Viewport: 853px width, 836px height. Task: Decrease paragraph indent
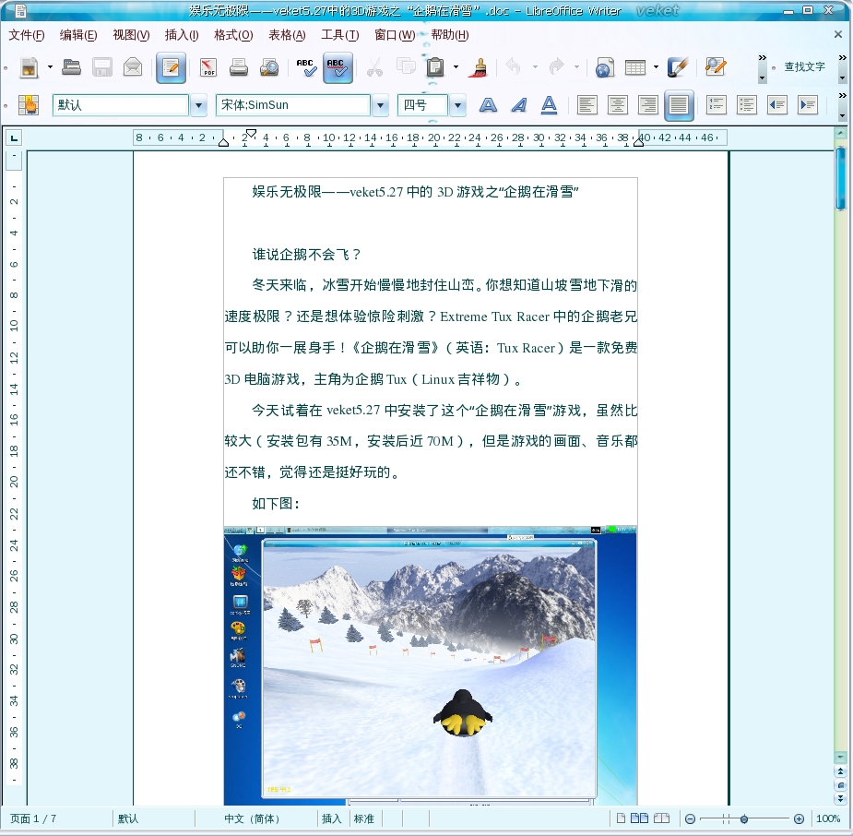[x=776, y=105]
